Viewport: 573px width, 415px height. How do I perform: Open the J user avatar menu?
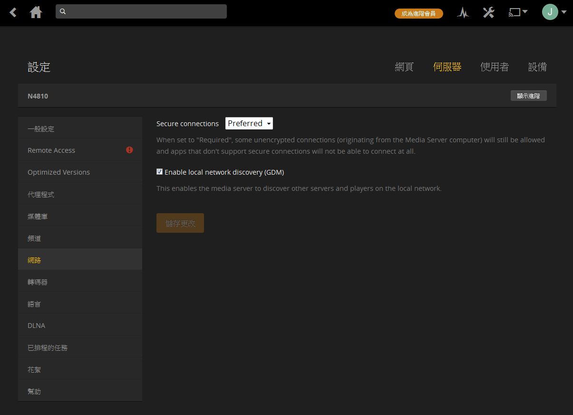[554, 12]
